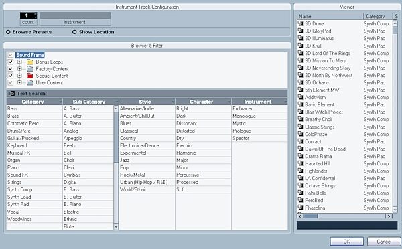Uncheck the Sequel Content checkbox

(10, 76)
